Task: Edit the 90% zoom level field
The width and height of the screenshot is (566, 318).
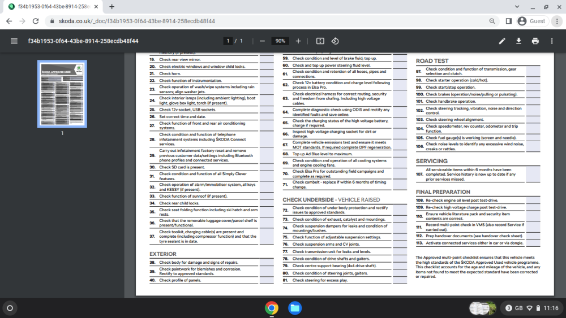Action: (280, 41)
